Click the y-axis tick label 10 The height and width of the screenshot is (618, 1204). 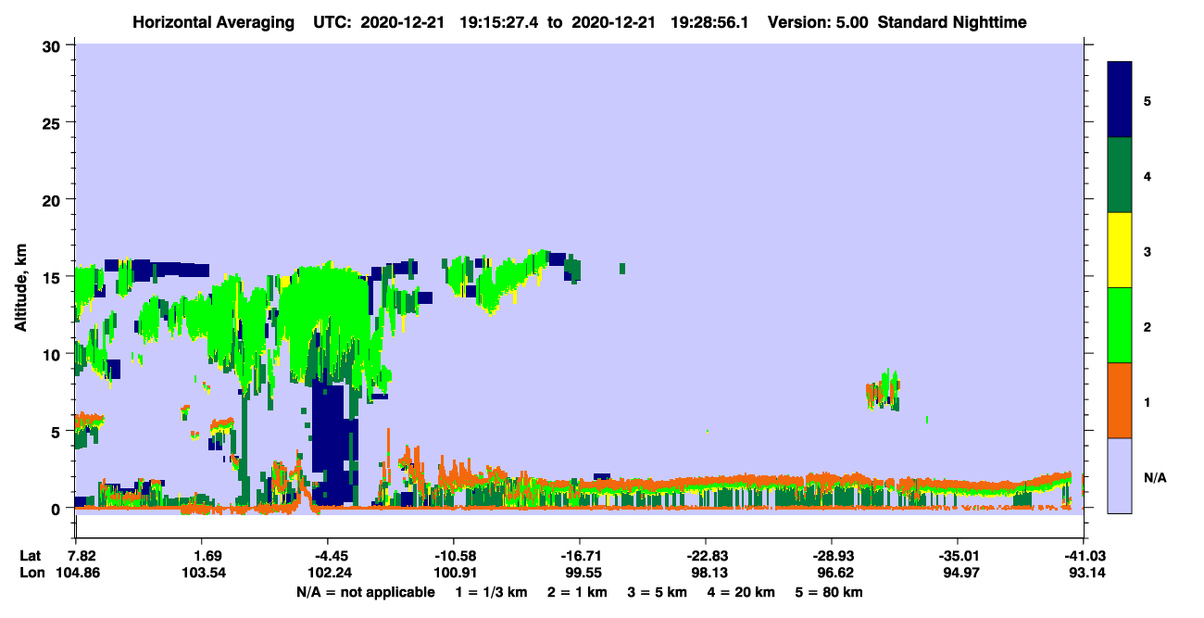click(x=52, y=354)
